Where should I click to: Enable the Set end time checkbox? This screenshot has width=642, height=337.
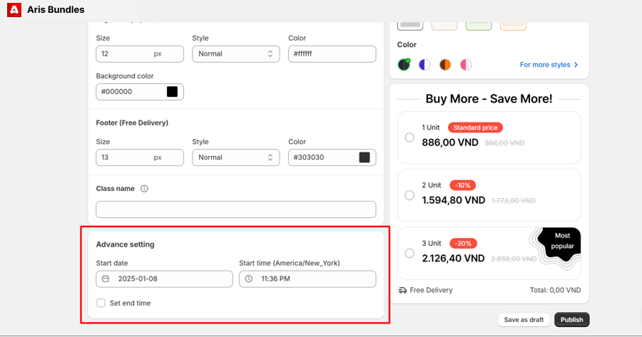101,303
